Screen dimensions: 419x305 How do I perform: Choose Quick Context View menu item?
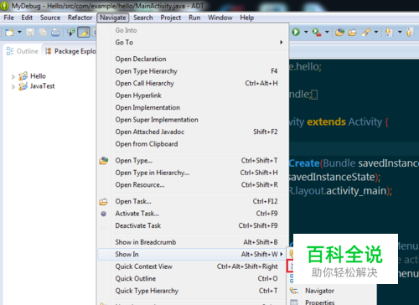pyautogui.click(x=194, y=266)
